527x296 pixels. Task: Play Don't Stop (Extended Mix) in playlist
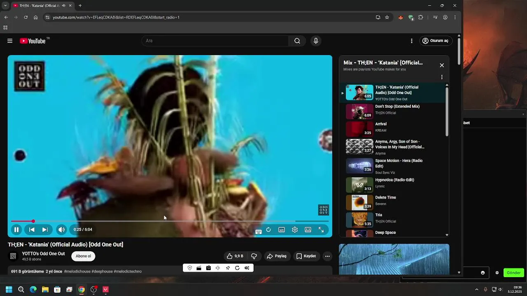click(392, 111)
